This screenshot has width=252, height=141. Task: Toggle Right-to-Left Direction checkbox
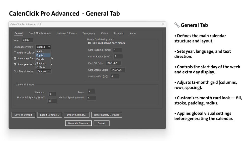click(x=15, y=52)
